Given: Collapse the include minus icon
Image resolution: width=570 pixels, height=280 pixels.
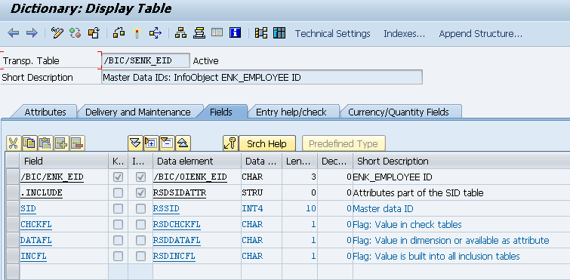Looking at the screenshot, I should pos(167,143).
